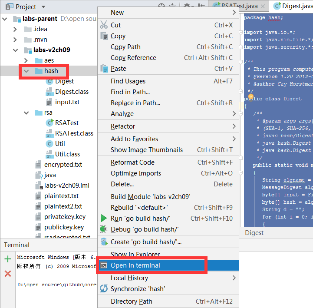313x308 pixels.
Task: Switch to the RSATest.java tab
Action: coord(239,6)
